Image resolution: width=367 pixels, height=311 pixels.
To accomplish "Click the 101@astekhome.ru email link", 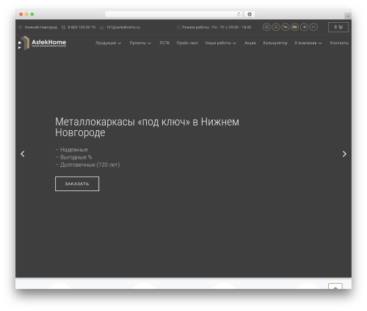I will (x=123, y=27).
